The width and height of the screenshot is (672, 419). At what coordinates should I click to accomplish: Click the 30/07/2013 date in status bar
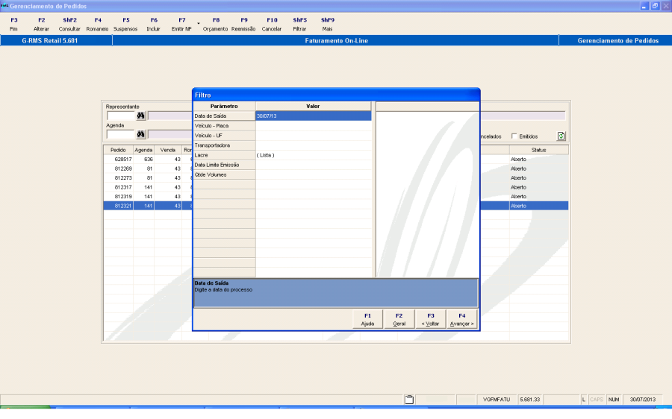tap(642, 400)
